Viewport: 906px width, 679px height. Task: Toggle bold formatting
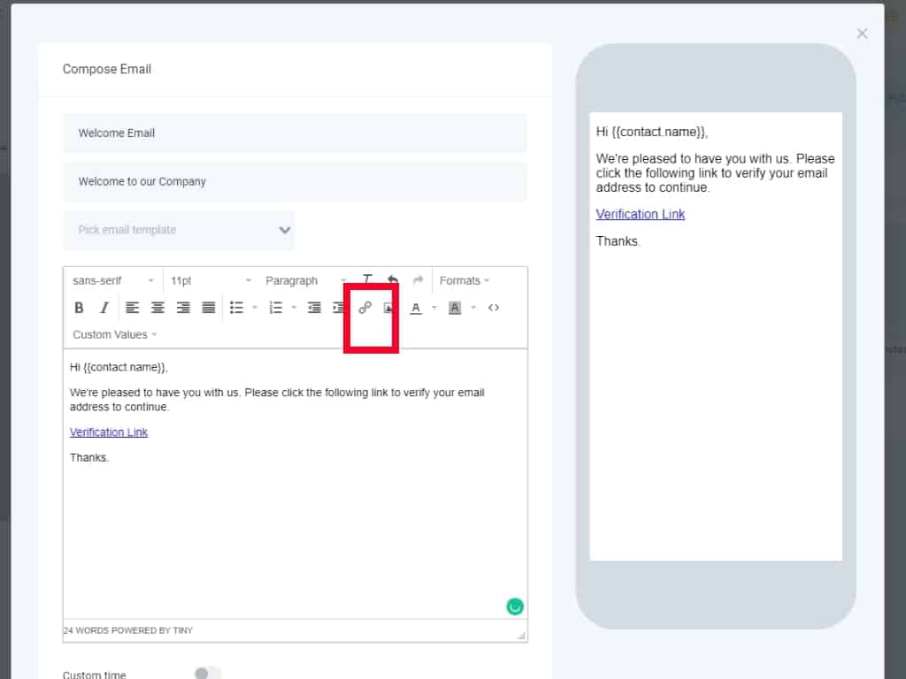79,308
